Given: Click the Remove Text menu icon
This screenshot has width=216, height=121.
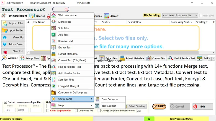Looking at the screenshot, I should [x=54, y=41].
